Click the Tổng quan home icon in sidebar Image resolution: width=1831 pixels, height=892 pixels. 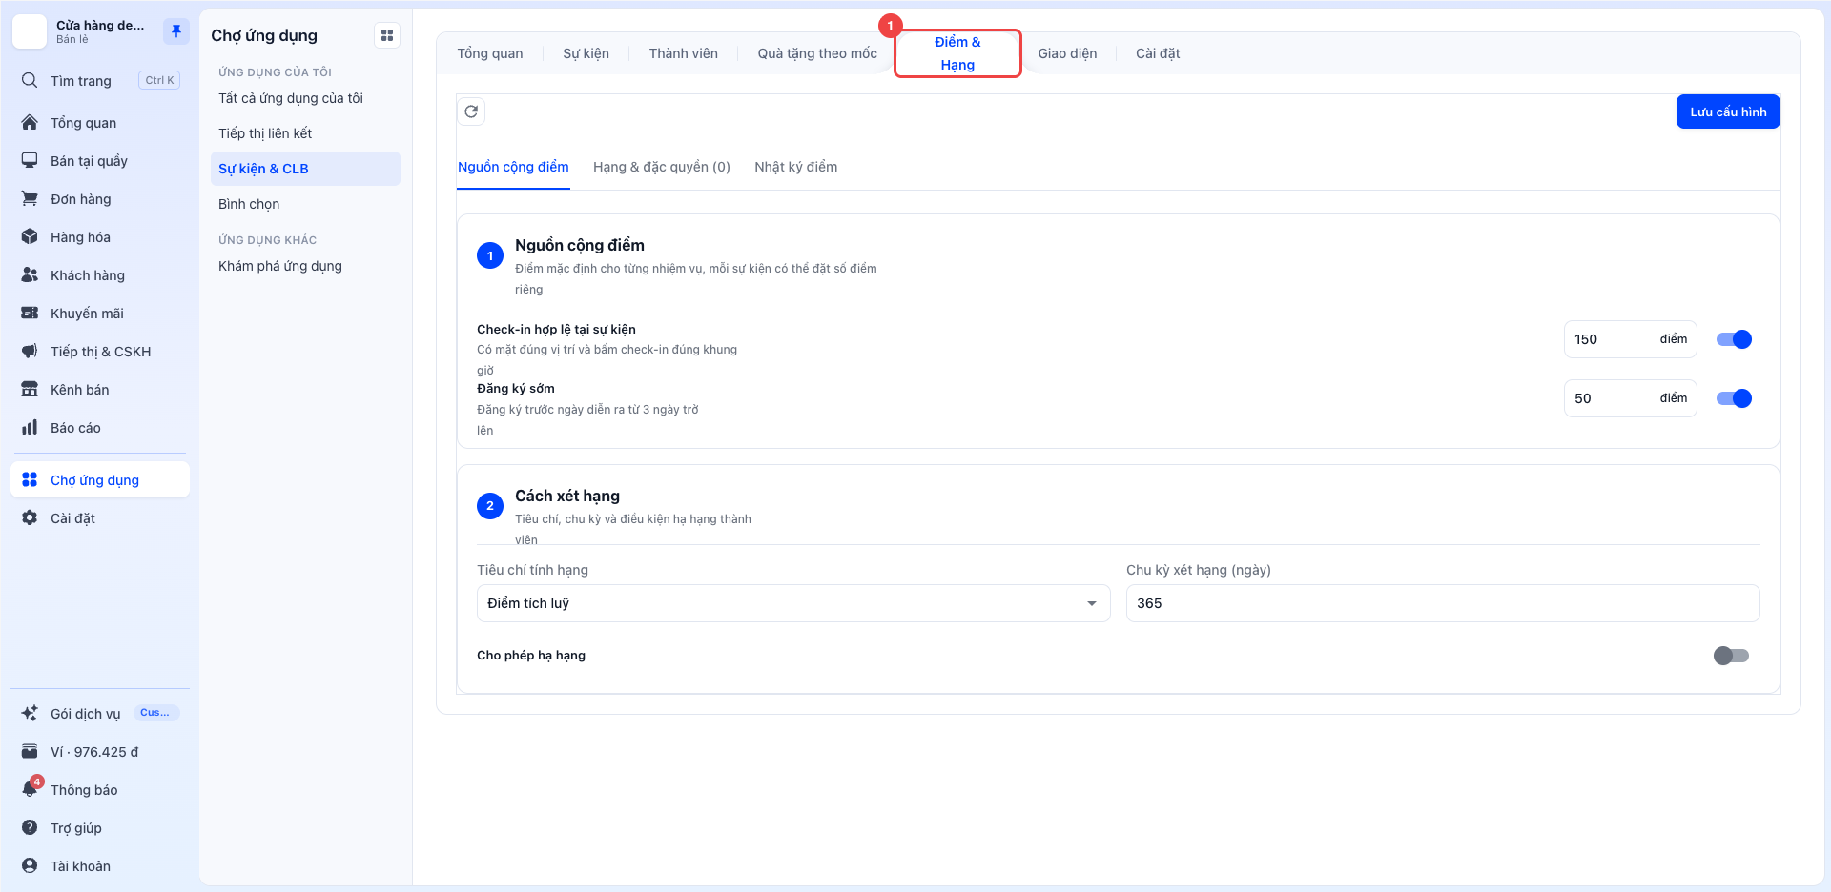[x=30, y=122]
